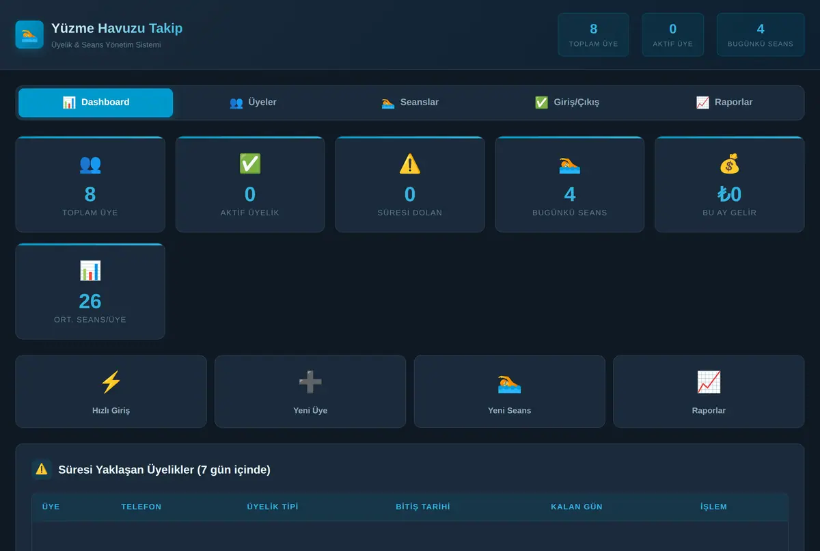The width and height of the screenshot is (820, 551).
Task: Go to the Seanslar tab
Action: [410, 103]
